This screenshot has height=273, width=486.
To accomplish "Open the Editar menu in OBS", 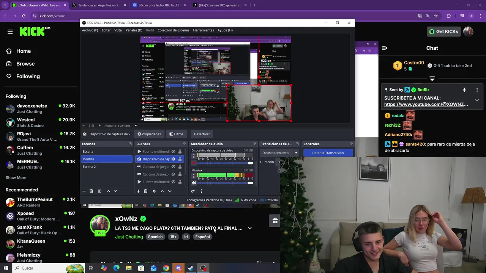I will click(x=106, y=30).
